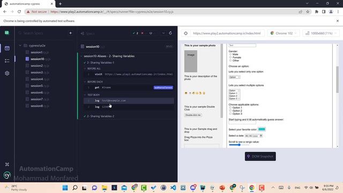Open File Explorer from taskbar
Screen dimensions: 343x193
point(105,188)
